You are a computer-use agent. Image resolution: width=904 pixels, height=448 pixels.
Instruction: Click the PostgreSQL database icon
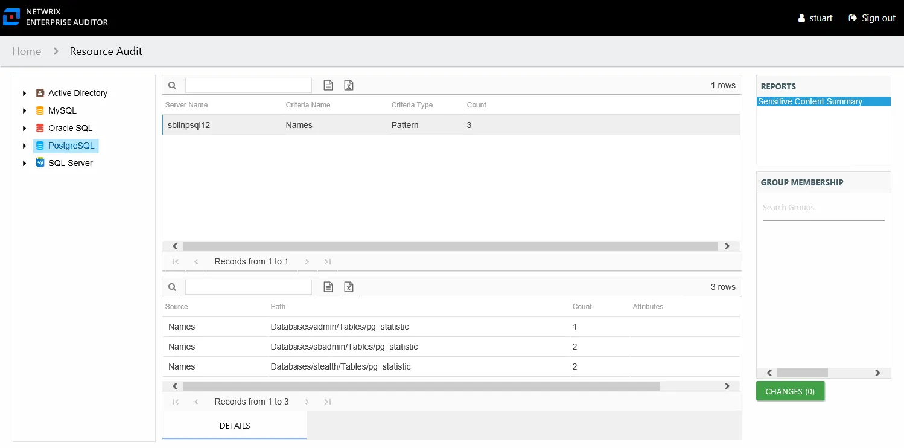point(40,146)
